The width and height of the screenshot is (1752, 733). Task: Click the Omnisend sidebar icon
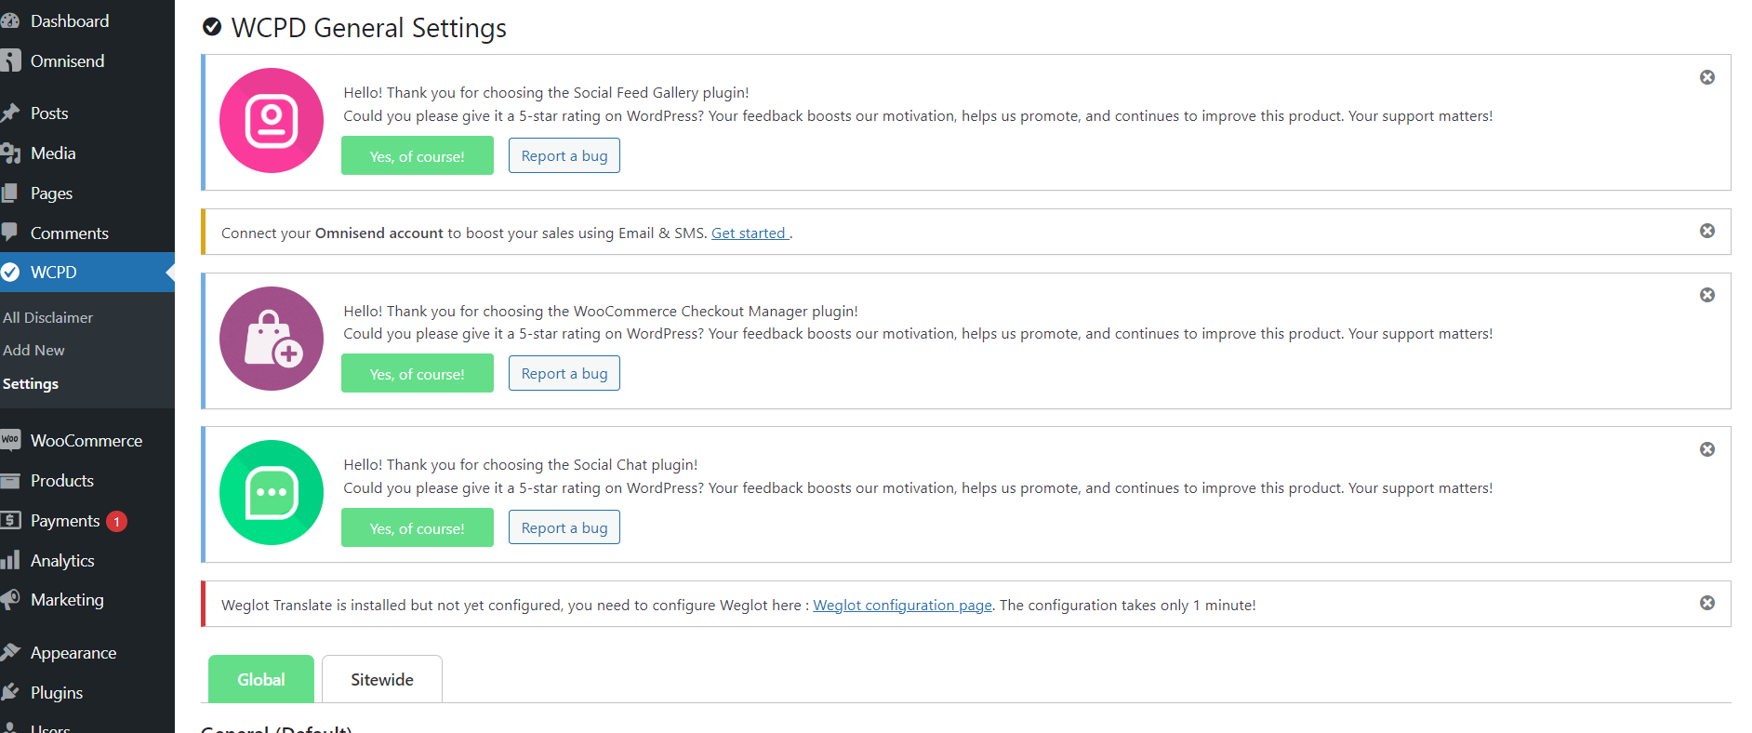point(9,60)
